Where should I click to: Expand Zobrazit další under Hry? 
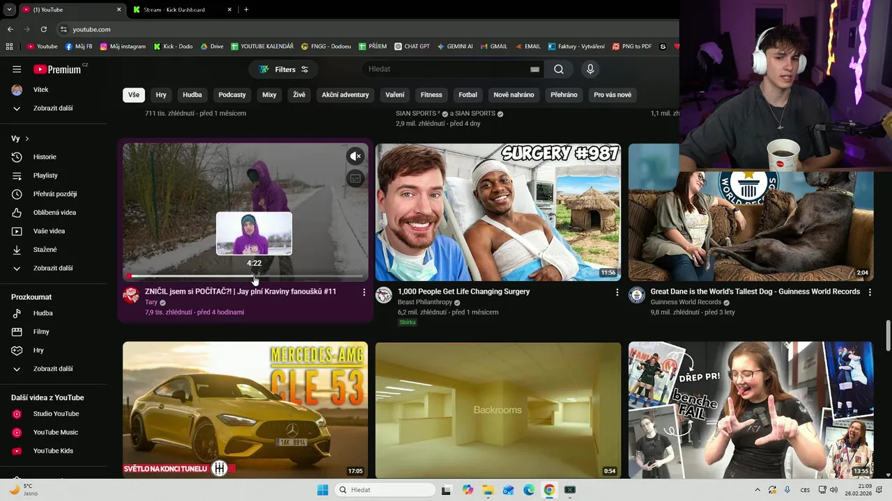point(54,369)
